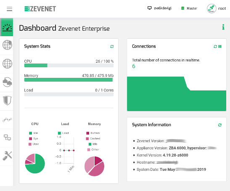Click the CPU pie chart
Screen dimensions: 230x191
(x=35, y=163)
